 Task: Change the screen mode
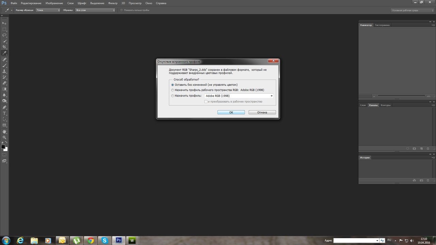(4, 161)
